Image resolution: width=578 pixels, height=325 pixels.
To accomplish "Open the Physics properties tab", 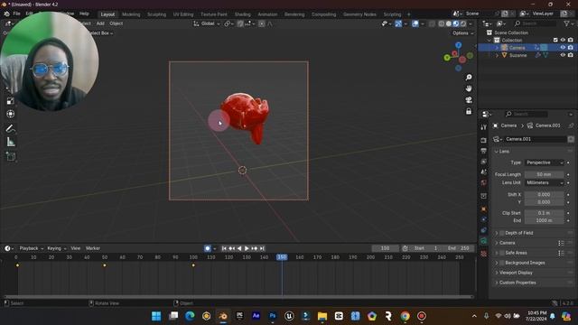I will click(484, 219).
